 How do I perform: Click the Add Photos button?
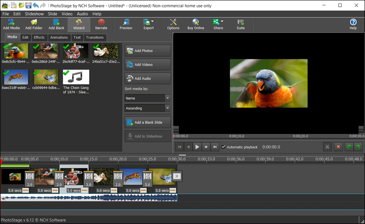click(148, 51)
